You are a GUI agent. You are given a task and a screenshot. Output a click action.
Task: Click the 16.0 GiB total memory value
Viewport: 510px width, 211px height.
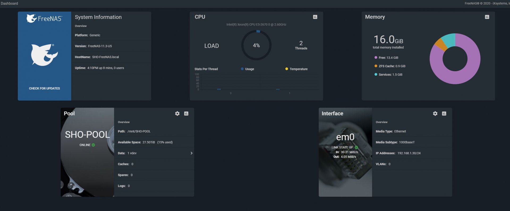(x=388, y=40)
